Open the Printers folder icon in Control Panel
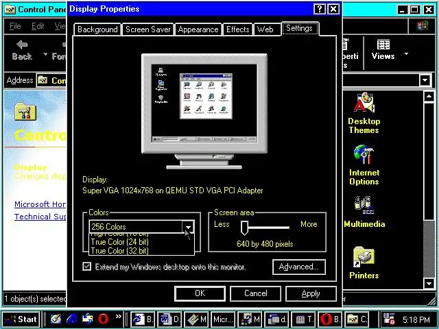This screenshot has width=439, height=329. click(364, 263)
